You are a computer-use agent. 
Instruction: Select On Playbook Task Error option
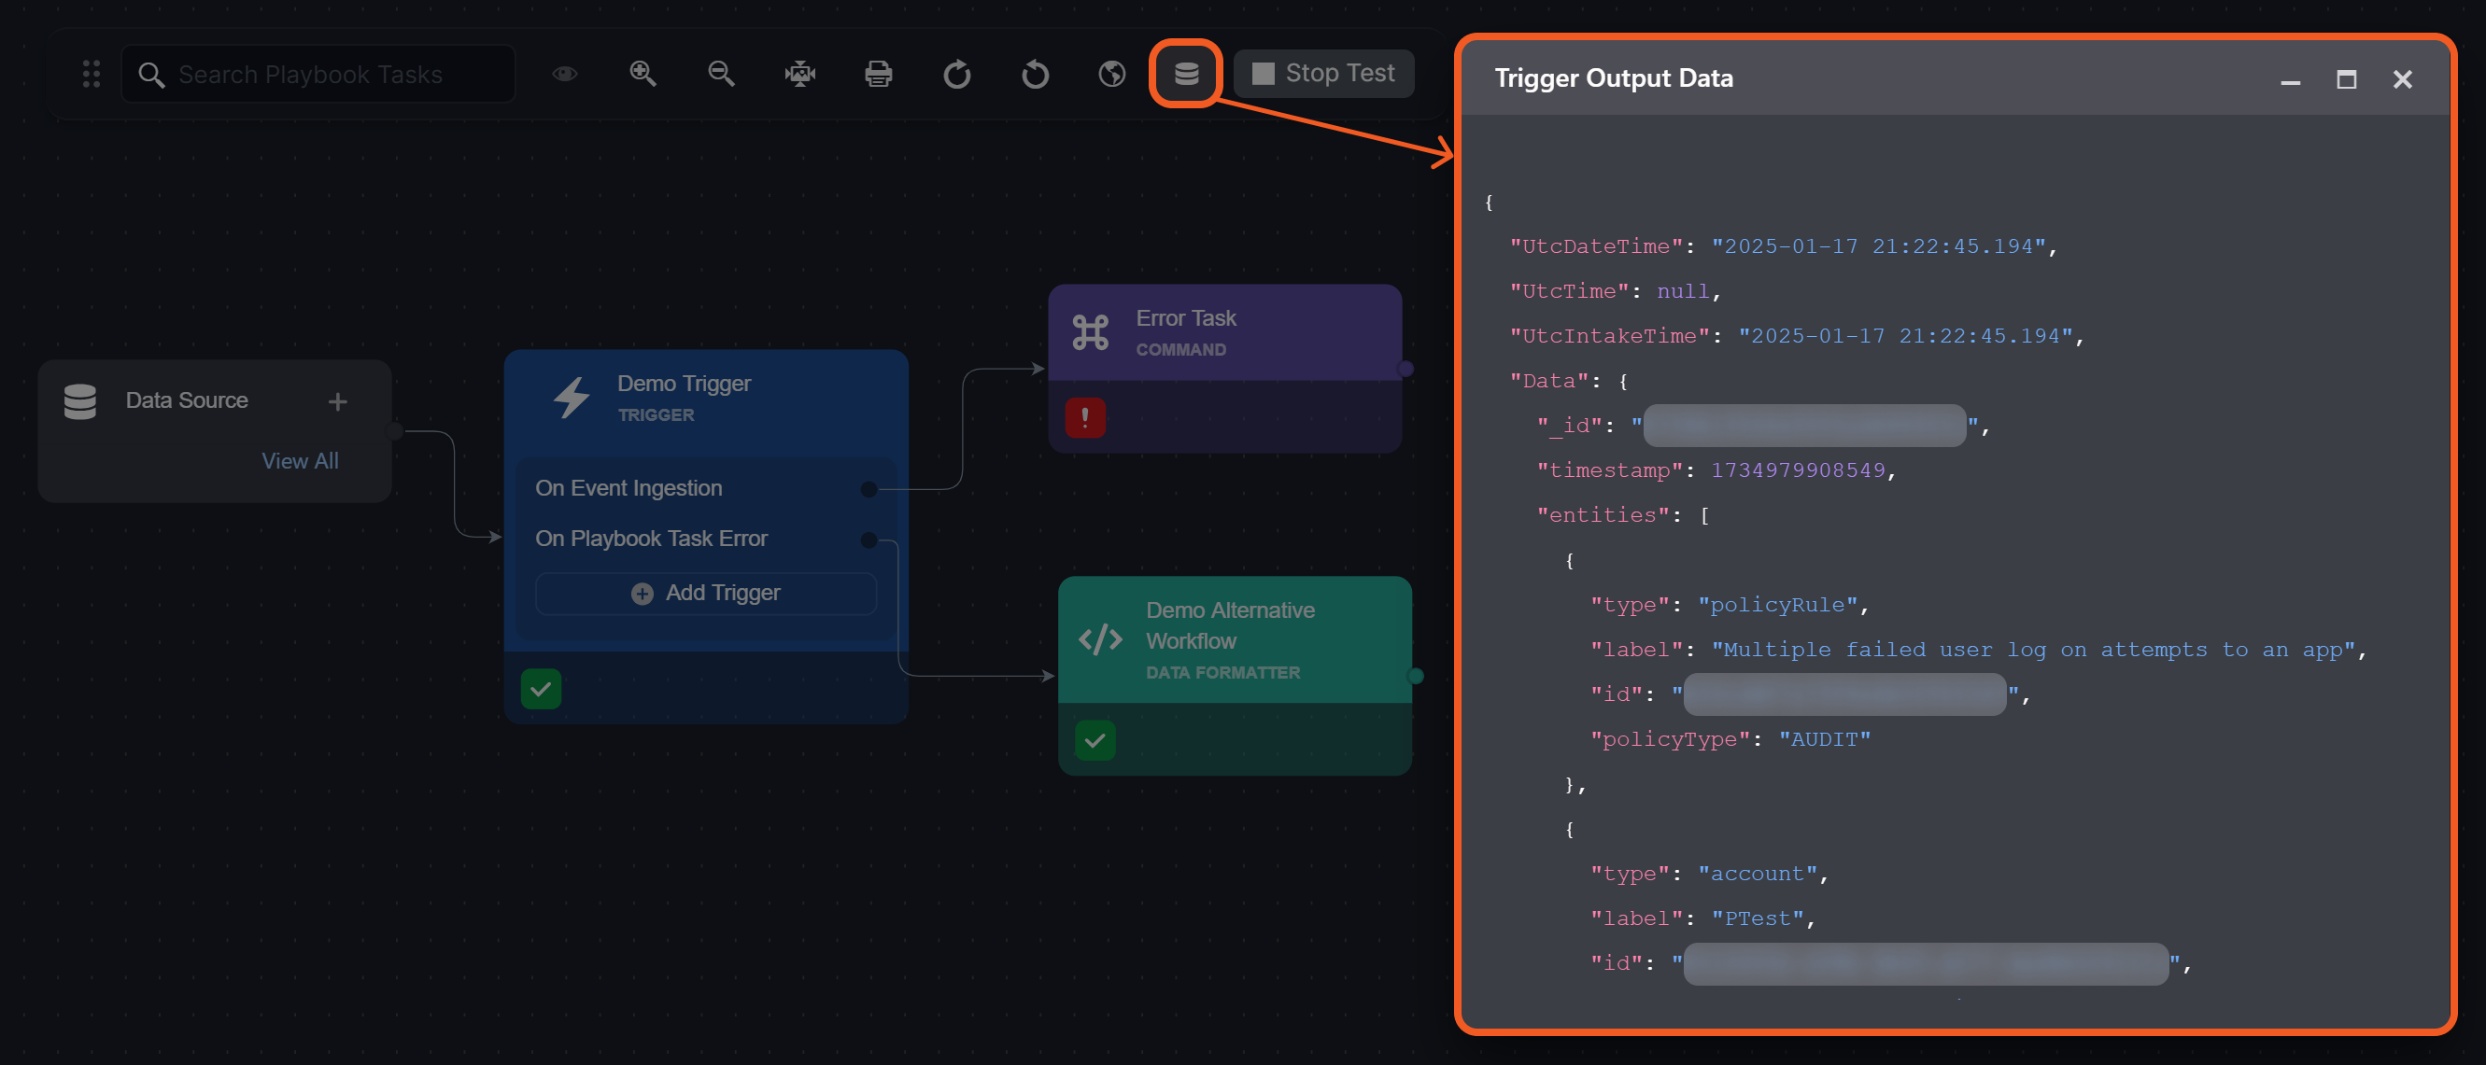tap(652, 539)
